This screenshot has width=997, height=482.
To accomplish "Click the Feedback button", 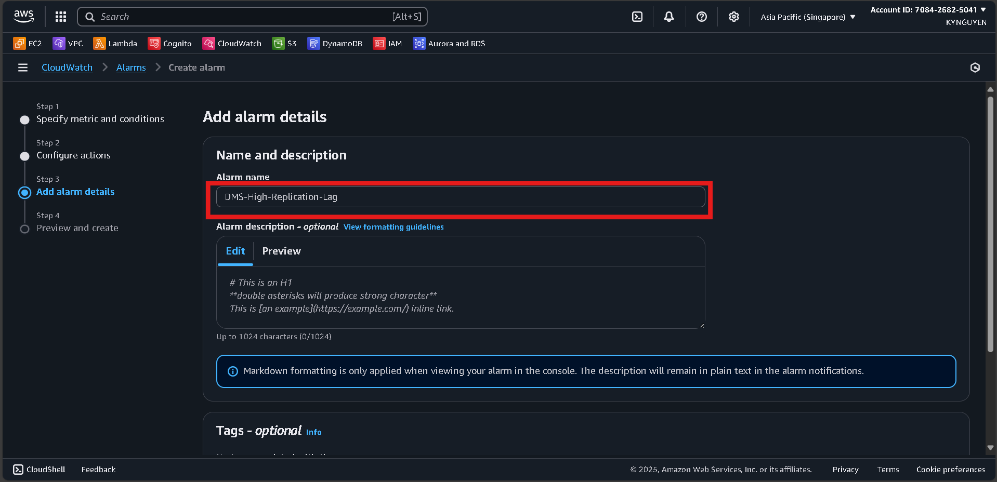I will (x=98, y=469).
